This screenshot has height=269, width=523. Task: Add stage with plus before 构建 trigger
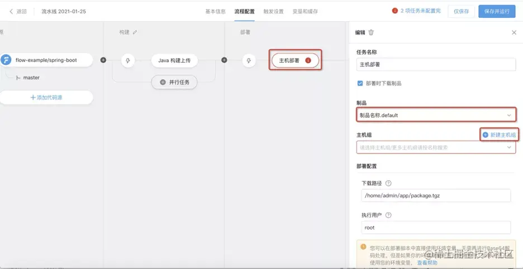103,60
